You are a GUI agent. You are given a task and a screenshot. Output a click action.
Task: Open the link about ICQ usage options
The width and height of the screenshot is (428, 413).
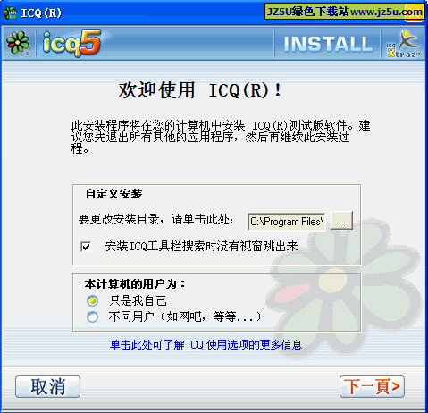(206, 345)
